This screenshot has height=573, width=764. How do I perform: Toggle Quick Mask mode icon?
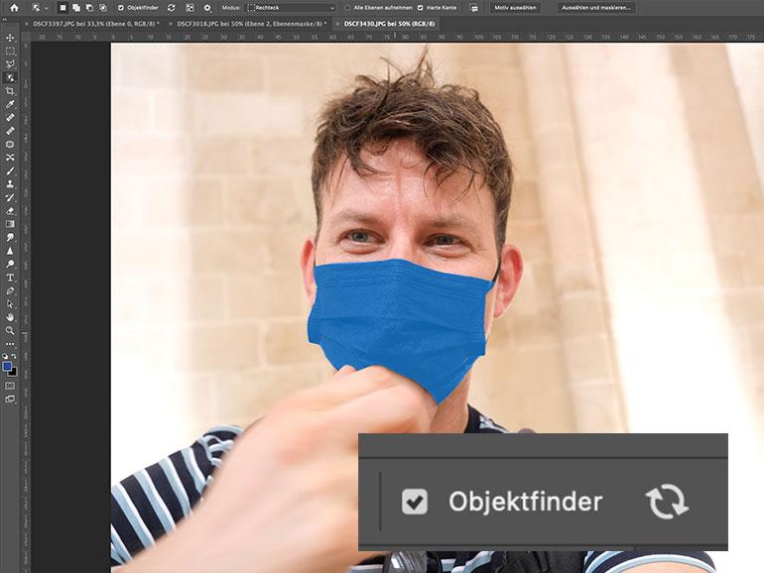click(x=10, y=386)
